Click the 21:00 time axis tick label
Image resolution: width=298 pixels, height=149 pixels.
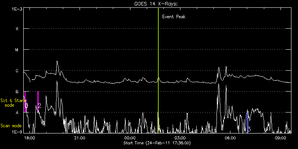click(80, 138)
